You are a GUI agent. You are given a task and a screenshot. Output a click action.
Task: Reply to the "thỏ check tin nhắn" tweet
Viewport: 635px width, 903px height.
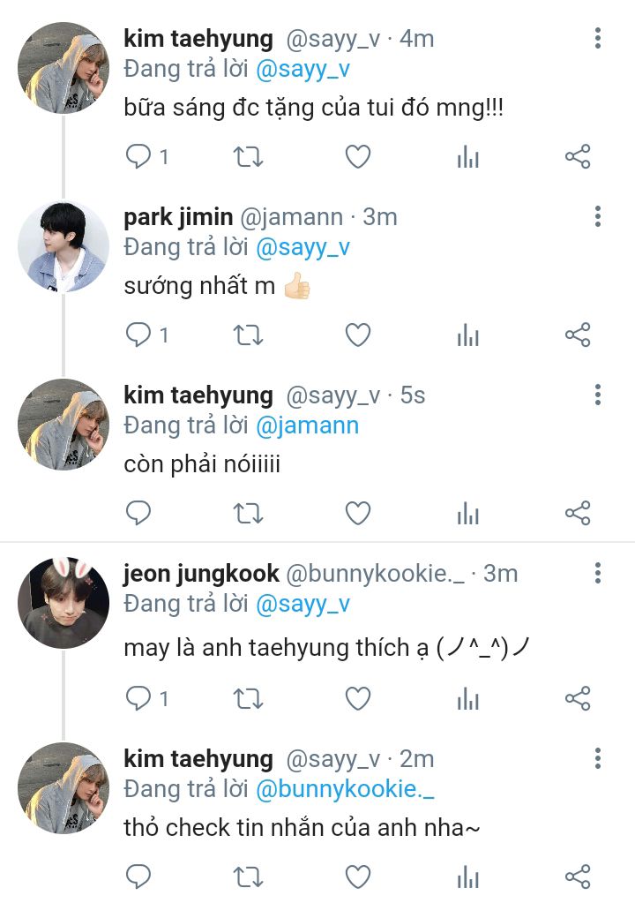point(138,877)
